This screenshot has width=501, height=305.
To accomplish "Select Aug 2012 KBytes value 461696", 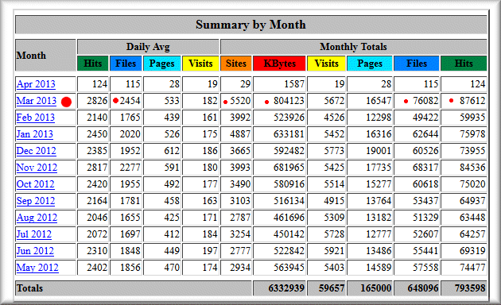I will (289, 218).
